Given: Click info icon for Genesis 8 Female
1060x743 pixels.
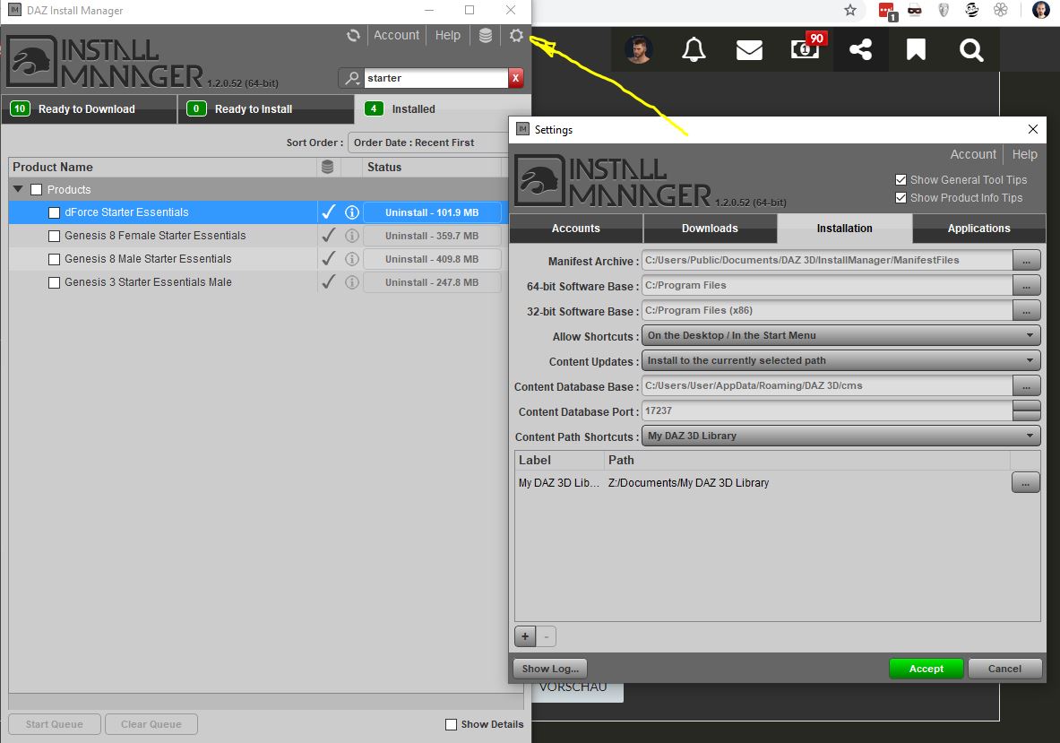Looking at the screenshot, I should 351,236.
